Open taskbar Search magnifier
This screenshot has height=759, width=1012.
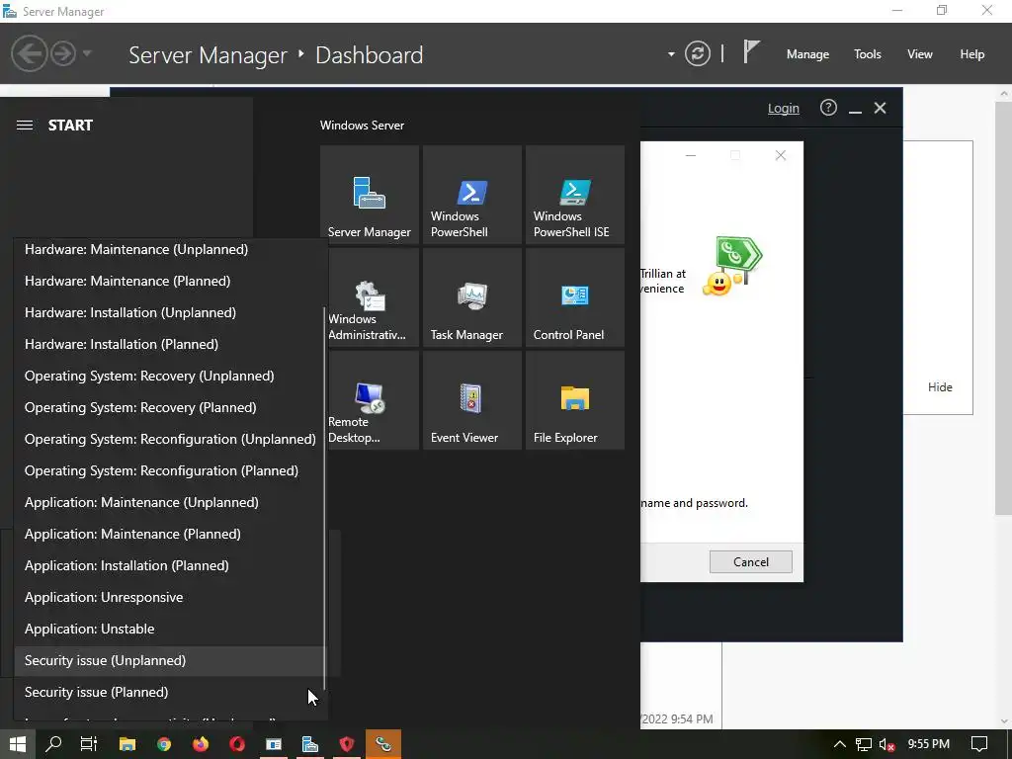[x=53, y=744]
